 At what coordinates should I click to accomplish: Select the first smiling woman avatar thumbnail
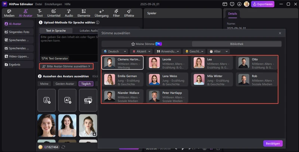(47, 125)
